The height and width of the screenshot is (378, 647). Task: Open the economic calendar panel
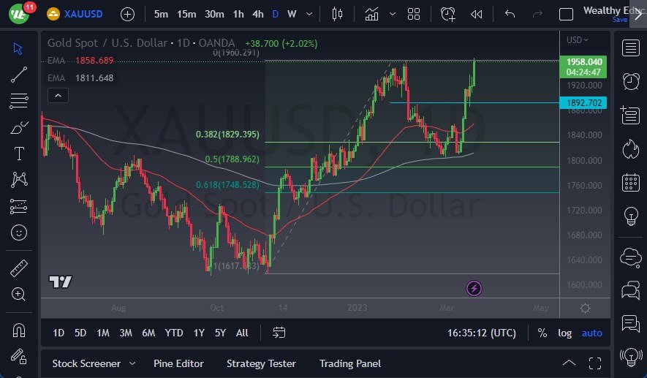click(x=630, y=182)
